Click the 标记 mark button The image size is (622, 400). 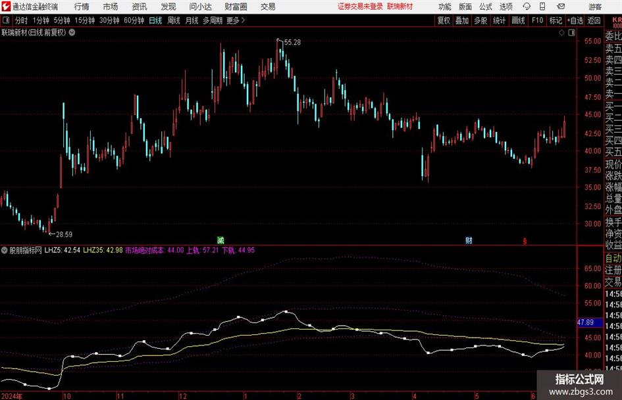pyautogui.click(x=556, y=20)
